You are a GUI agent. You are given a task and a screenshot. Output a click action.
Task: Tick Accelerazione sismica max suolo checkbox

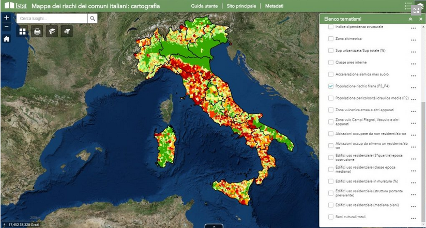[x=331, y=74]
